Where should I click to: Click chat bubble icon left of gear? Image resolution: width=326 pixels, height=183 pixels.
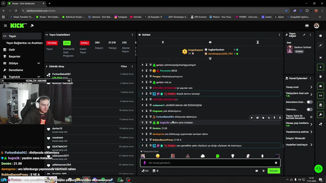tap(257, 171)
